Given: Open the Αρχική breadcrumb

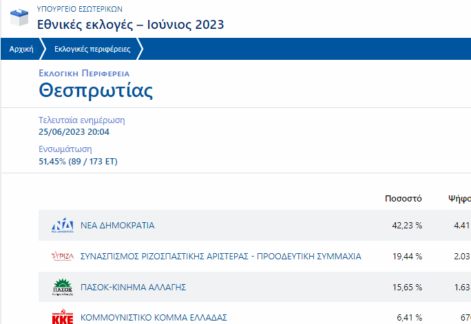Looking at the screenshot, I should coord(21,49).
